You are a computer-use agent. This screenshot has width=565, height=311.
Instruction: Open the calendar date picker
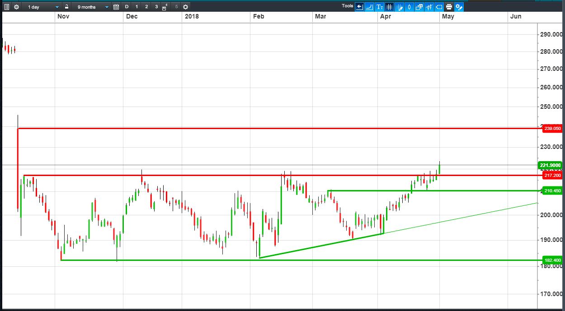(x=116, y=7)
